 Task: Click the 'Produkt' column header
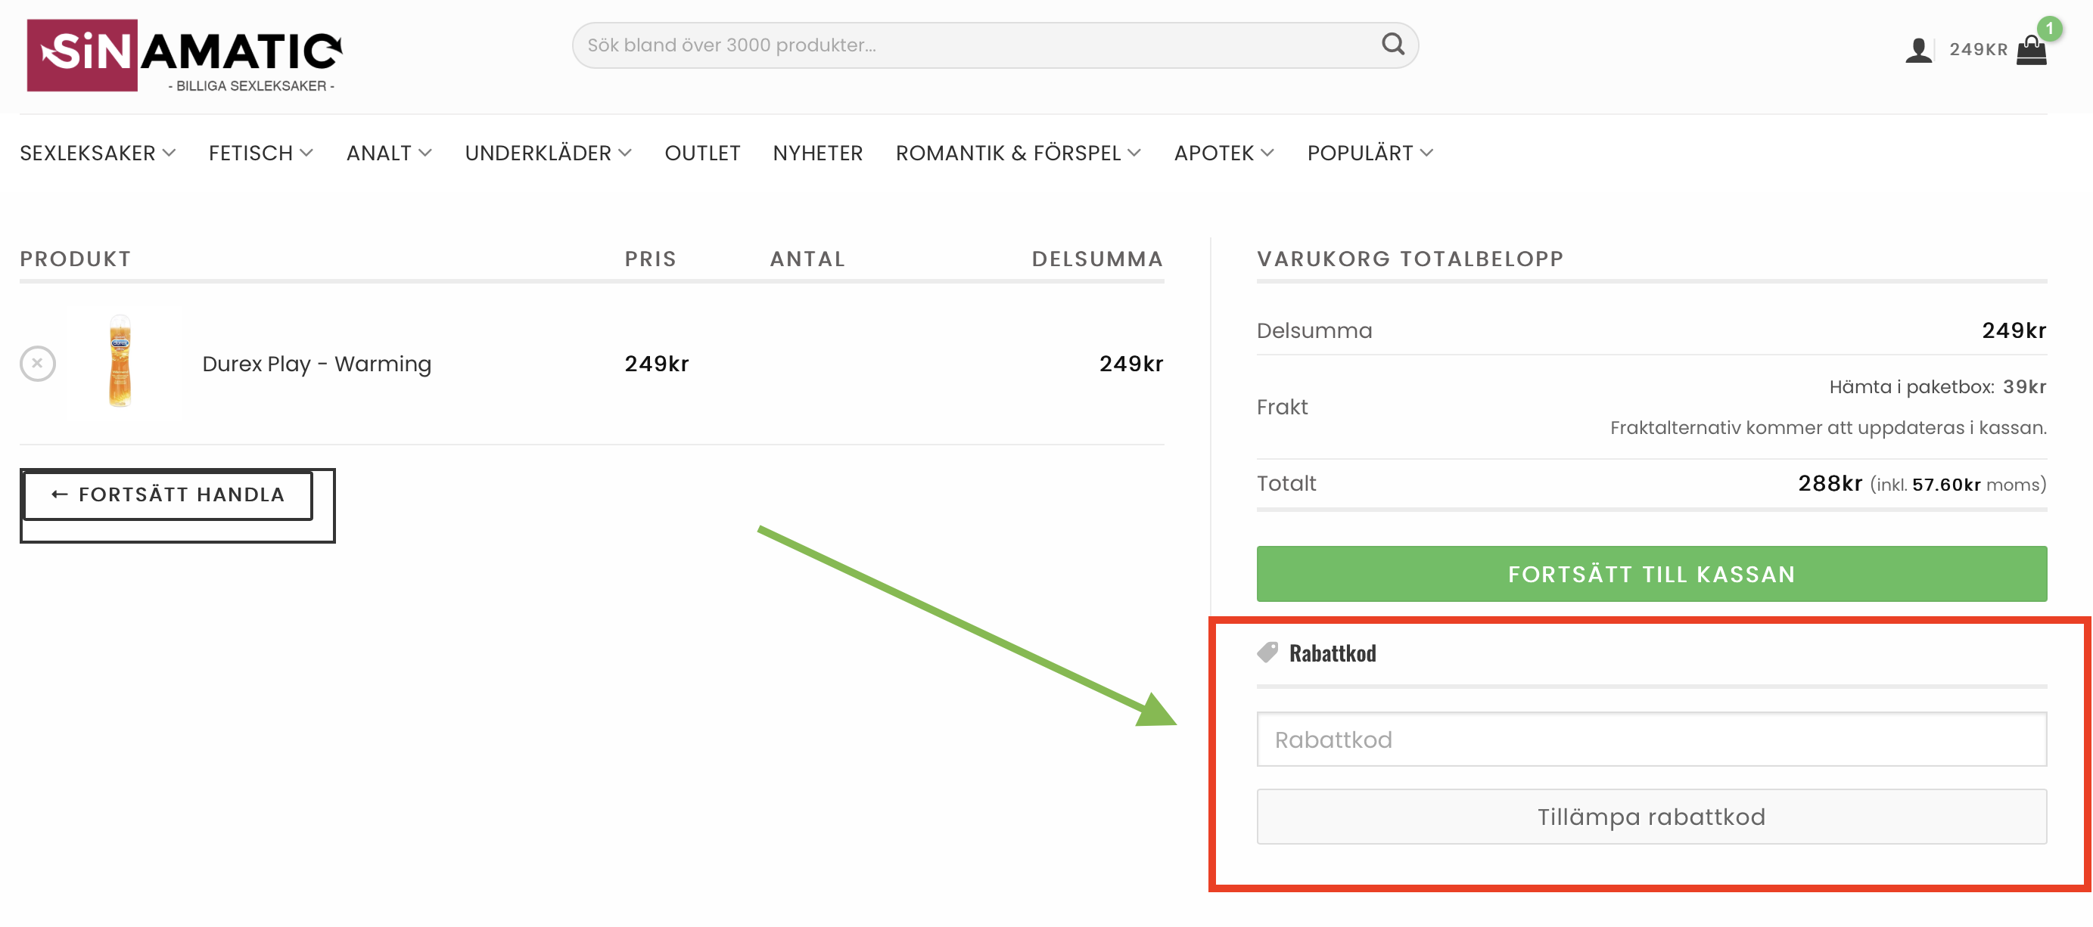coord(76,259)
